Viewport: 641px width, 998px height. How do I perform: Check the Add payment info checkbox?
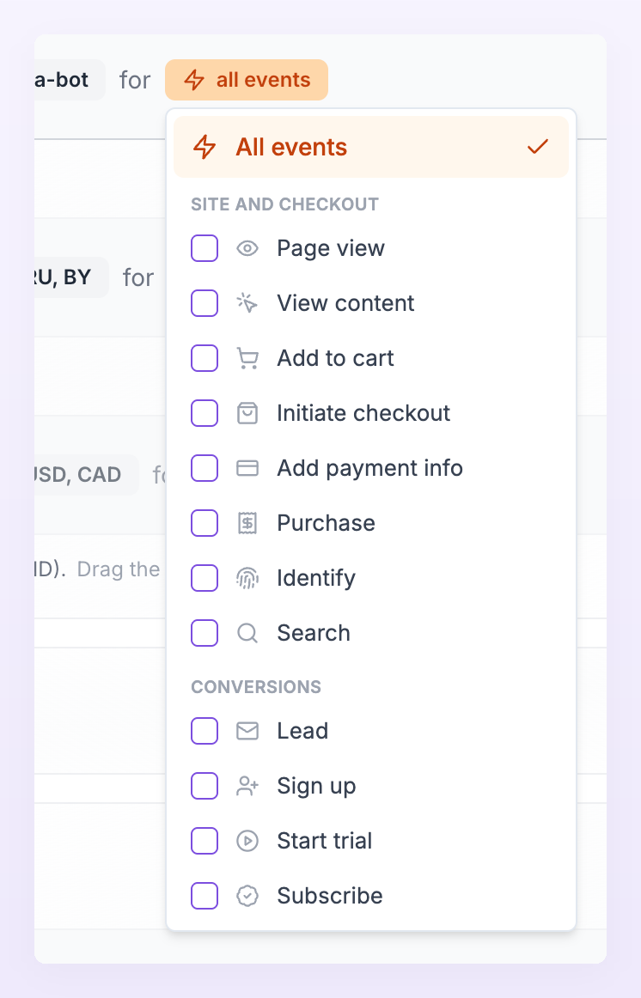tap(205, 468)
